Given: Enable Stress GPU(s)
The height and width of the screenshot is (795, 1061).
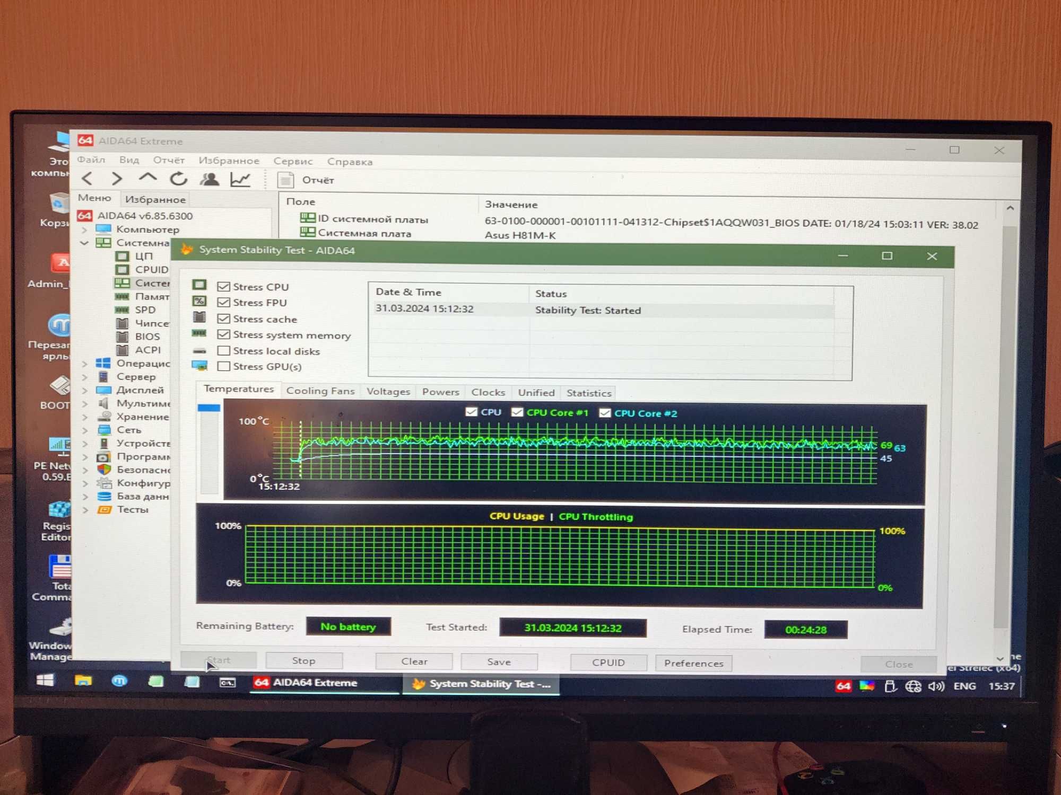Looking at the screenshot, I should click(224, 366).
